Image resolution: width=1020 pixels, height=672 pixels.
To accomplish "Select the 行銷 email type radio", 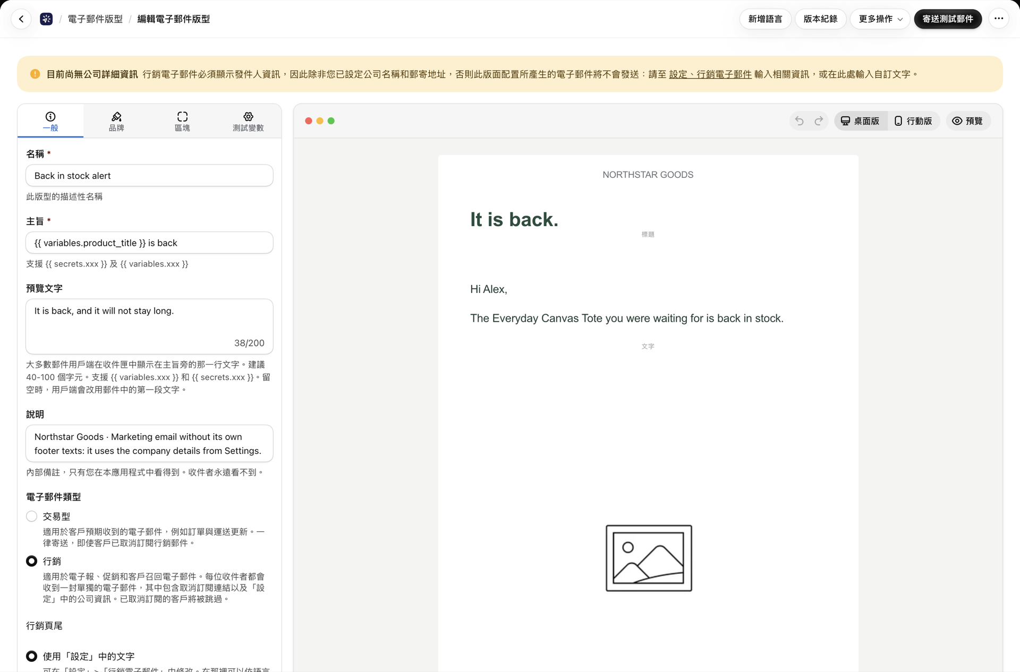I will click(32, 561).
